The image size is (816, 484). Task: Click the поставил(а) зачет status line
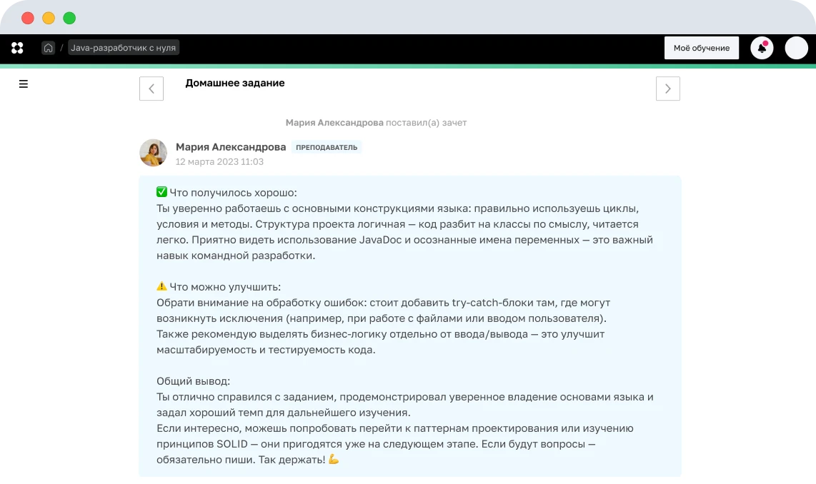426,123
